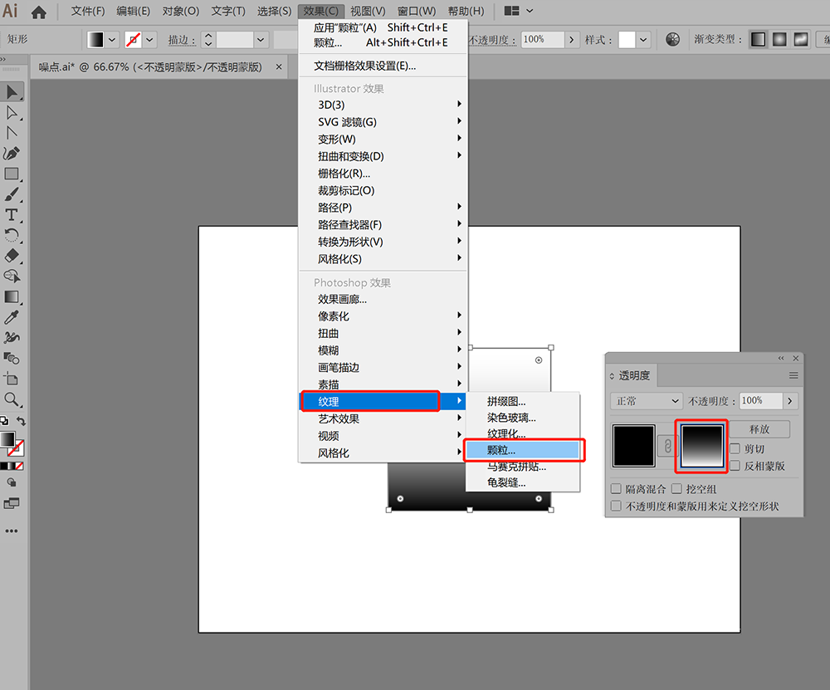Select the Eraser tool
The image size is (830, 690).
(x=11, y=256)
